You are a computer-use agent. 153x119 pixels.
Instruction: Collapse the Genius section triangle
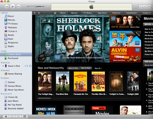click(1, 78)
